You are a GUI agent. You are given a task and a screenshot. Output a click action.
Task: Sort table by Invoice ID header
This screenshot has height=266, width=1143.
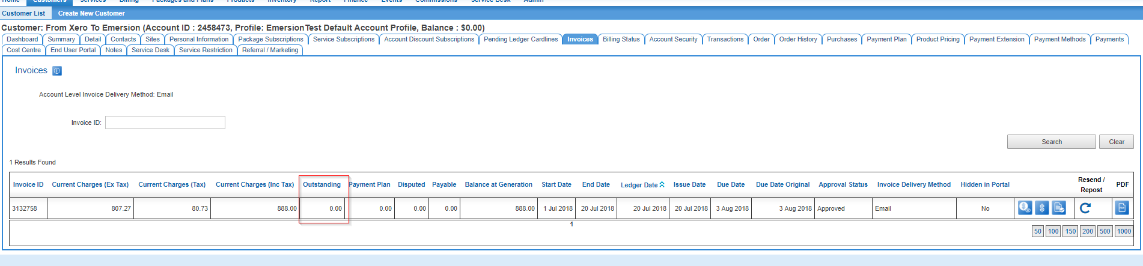click(x=28, y=185)
